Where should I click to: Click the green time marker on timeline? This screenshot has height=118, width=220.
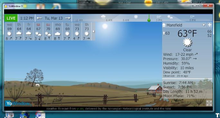coord(149,20)
